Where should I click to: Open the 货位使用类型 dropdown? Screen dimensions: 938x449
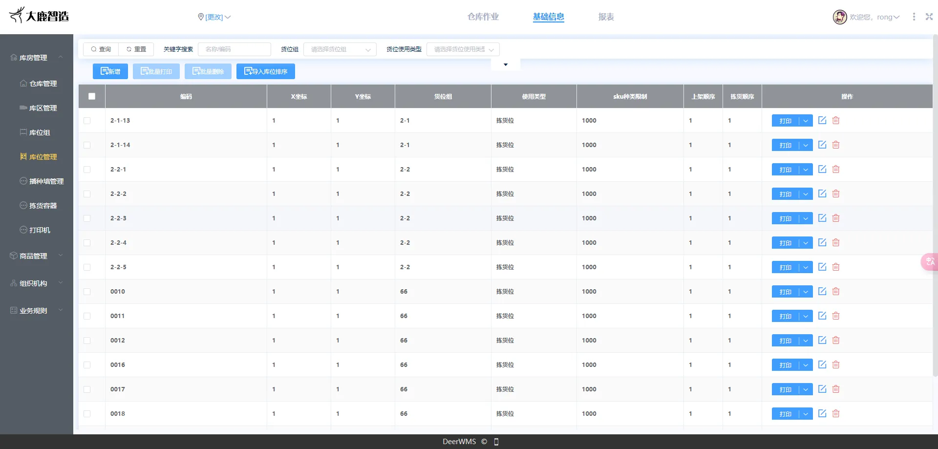(463, 49)
